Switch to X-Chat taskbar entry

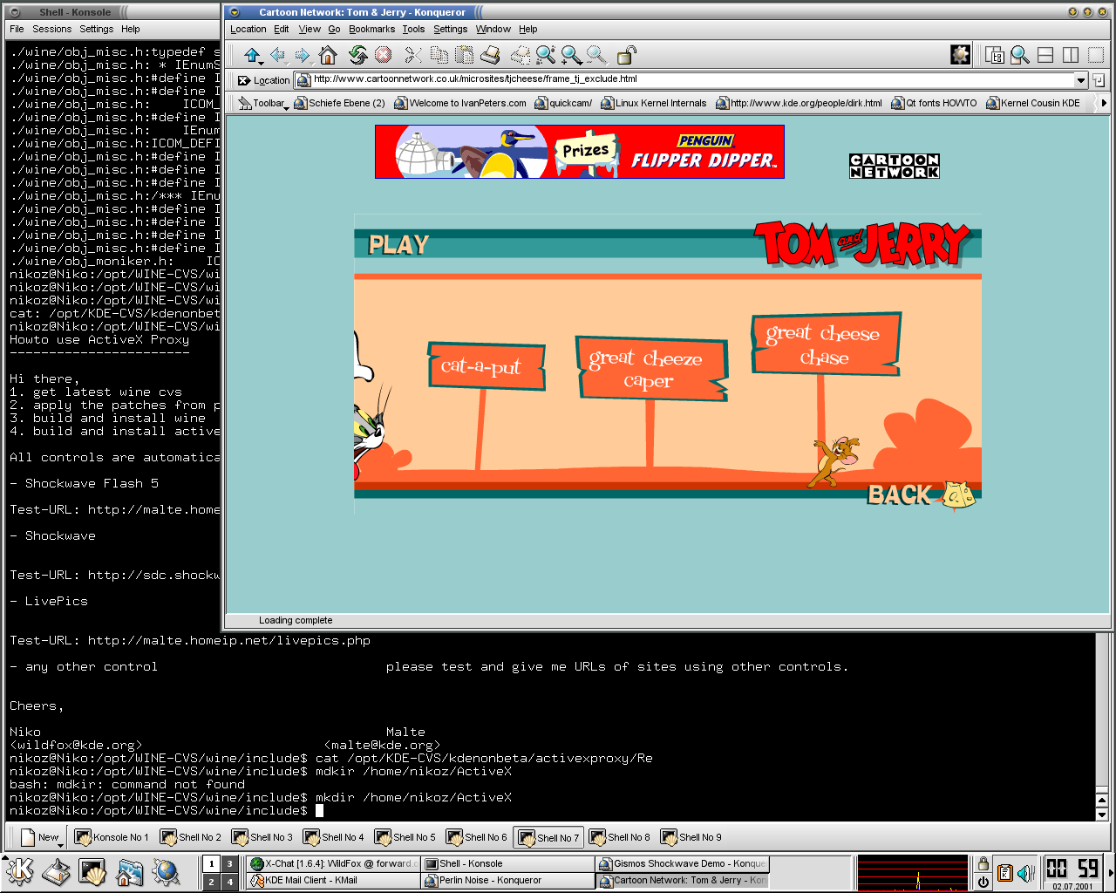point(332,863)
